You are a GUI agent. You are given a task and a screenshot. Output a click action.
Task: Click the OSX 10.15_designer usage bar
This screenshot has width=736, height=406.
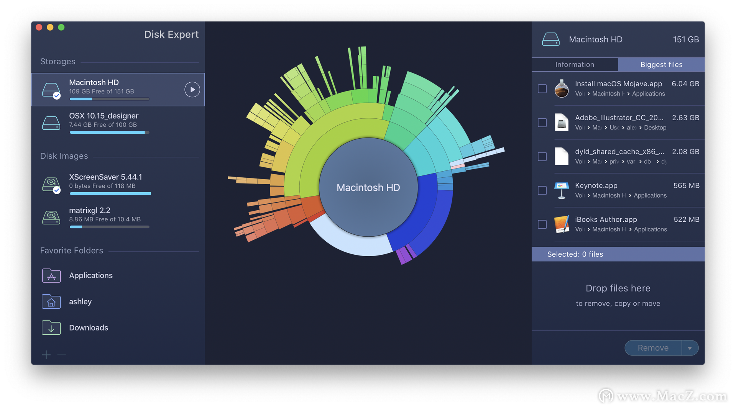(x=110, y=133)
